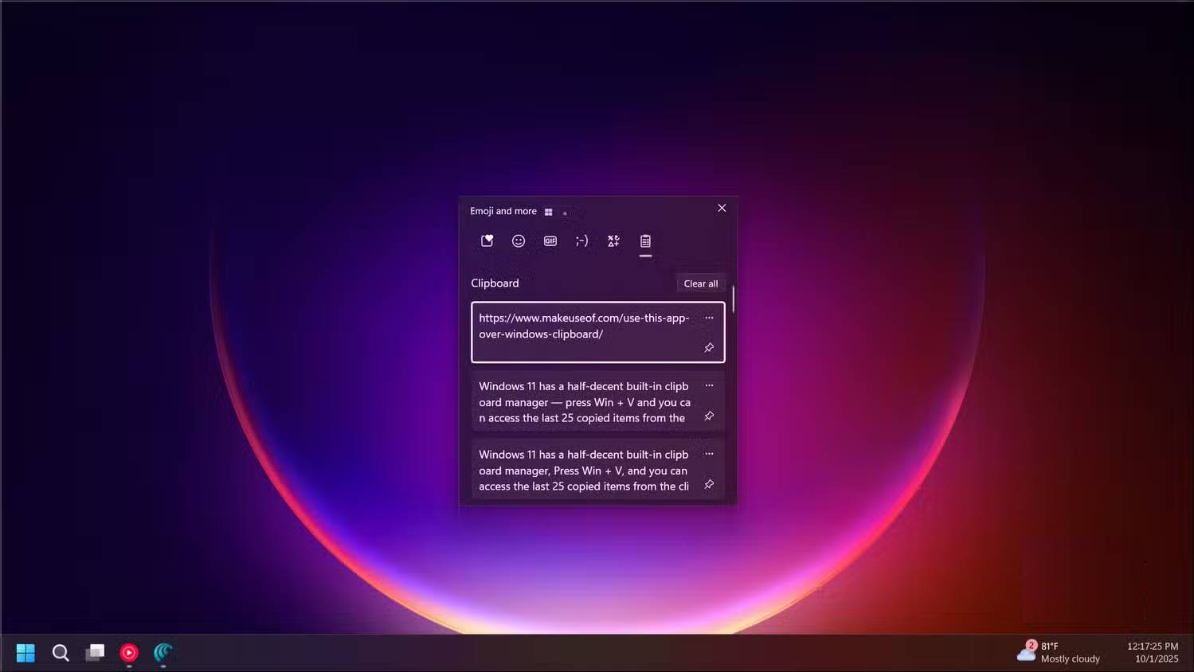
Task: Click the clipboard list scrollbar
Action: pyautogui.click(x=733, y=299)
